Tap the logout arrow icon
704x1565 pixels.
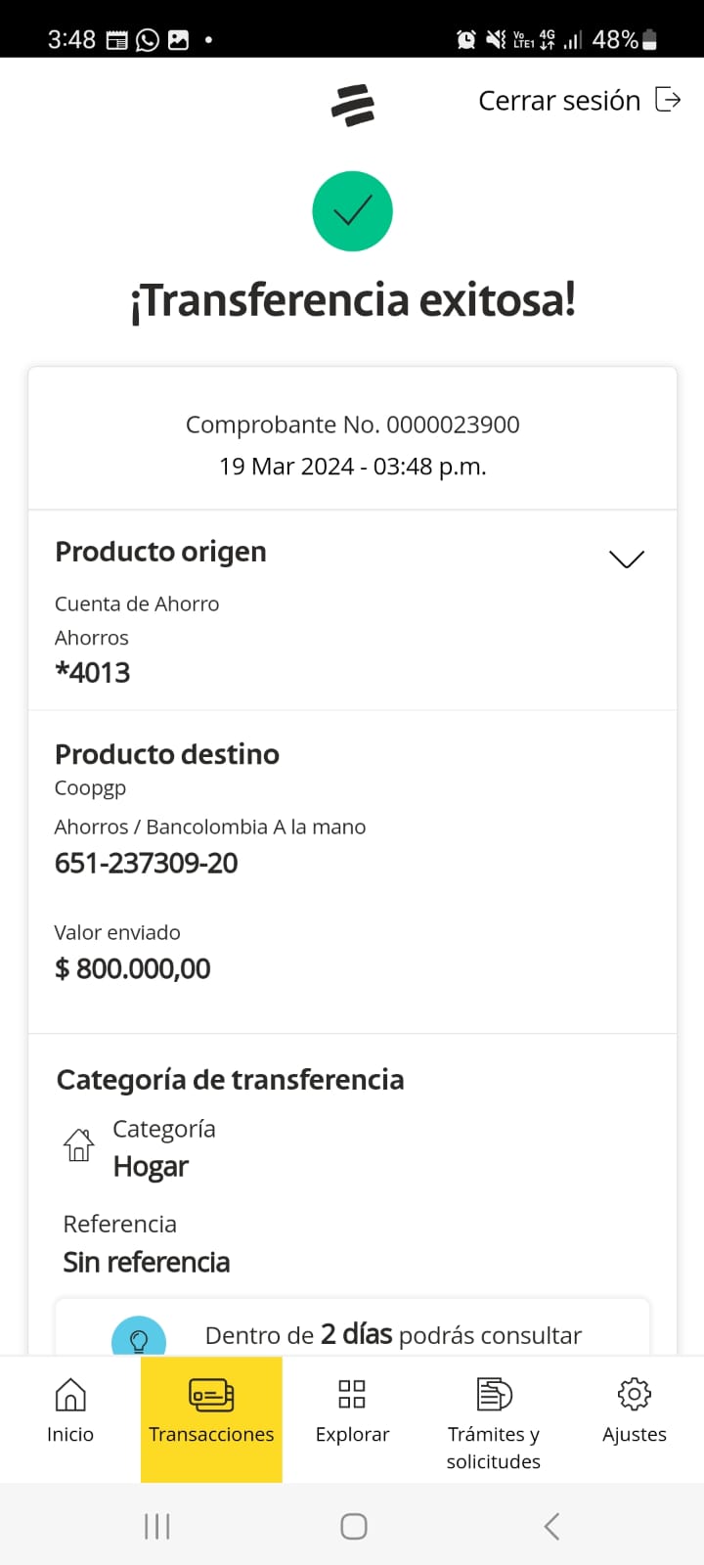point(668,100)
